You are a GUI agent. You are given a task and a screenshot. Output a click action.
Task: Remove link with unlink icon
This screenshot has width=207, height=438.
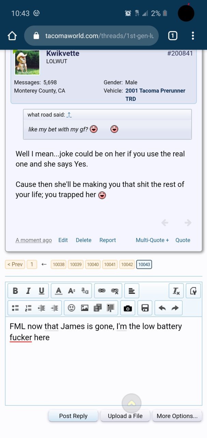(x=115, y=291)
